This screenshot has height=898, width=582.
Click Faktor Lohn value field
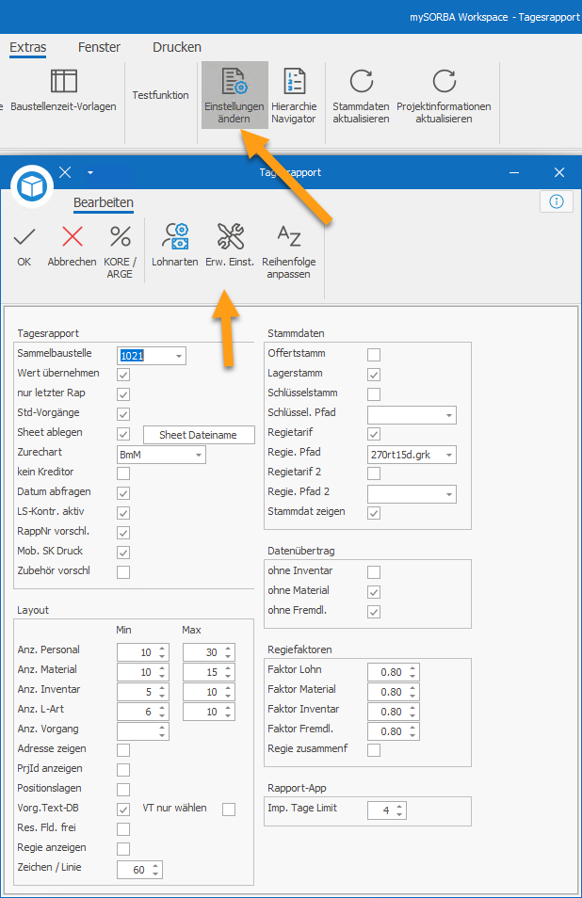(393, 672)
